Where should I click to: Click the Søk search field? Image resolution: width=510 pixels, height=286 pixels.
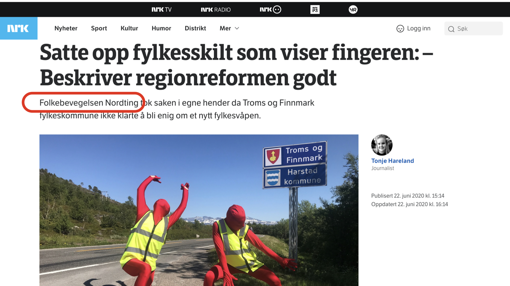click(x=473, y=29)
